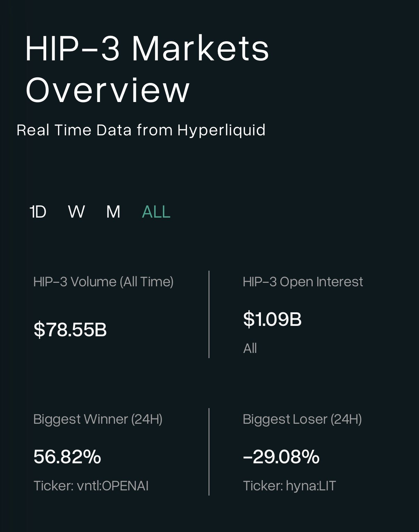Switch to the 1D timeframe tab
Screen dimensions: 419x532
pos(38,212)
